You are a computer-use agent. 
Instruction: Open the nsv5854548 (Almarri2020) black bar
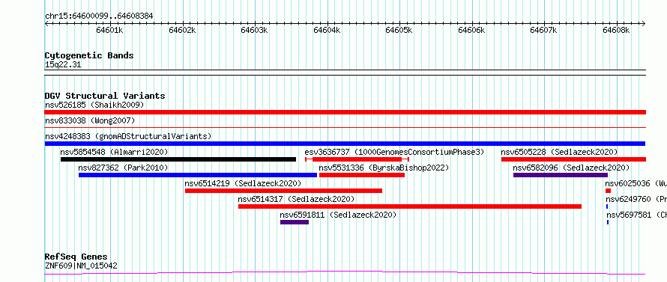[x=178, y=159]
